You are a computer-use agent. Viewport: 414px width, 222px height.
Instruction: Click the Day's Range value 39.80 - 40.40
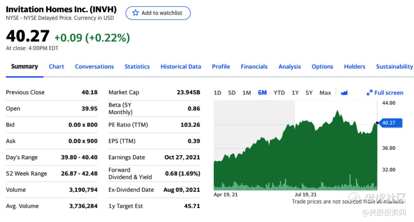pyautogui.click(x=79, y=157)
